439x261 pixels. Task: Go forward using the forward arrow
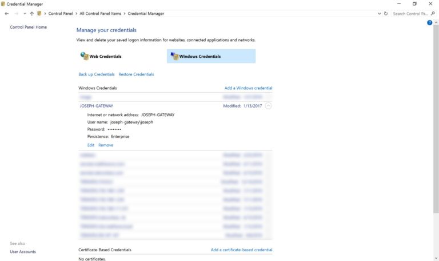click(16, 14)
